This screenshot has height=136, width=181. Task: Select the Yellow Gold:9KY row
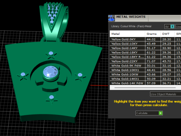[145, 39]
